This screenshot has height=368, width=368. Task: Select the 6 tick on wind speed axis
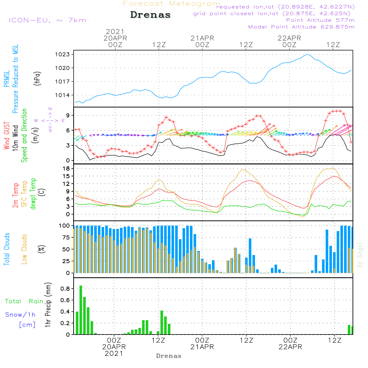[68, 131]
